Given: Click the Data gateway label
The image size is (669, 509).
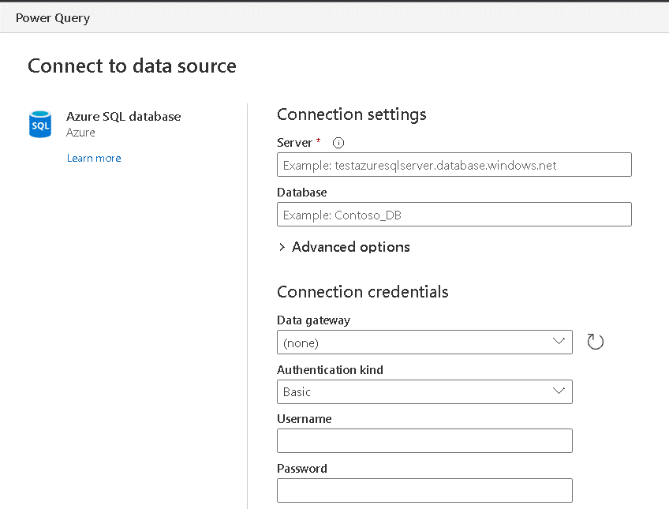Looking at the screenshot, I should (x=314, y=320).
